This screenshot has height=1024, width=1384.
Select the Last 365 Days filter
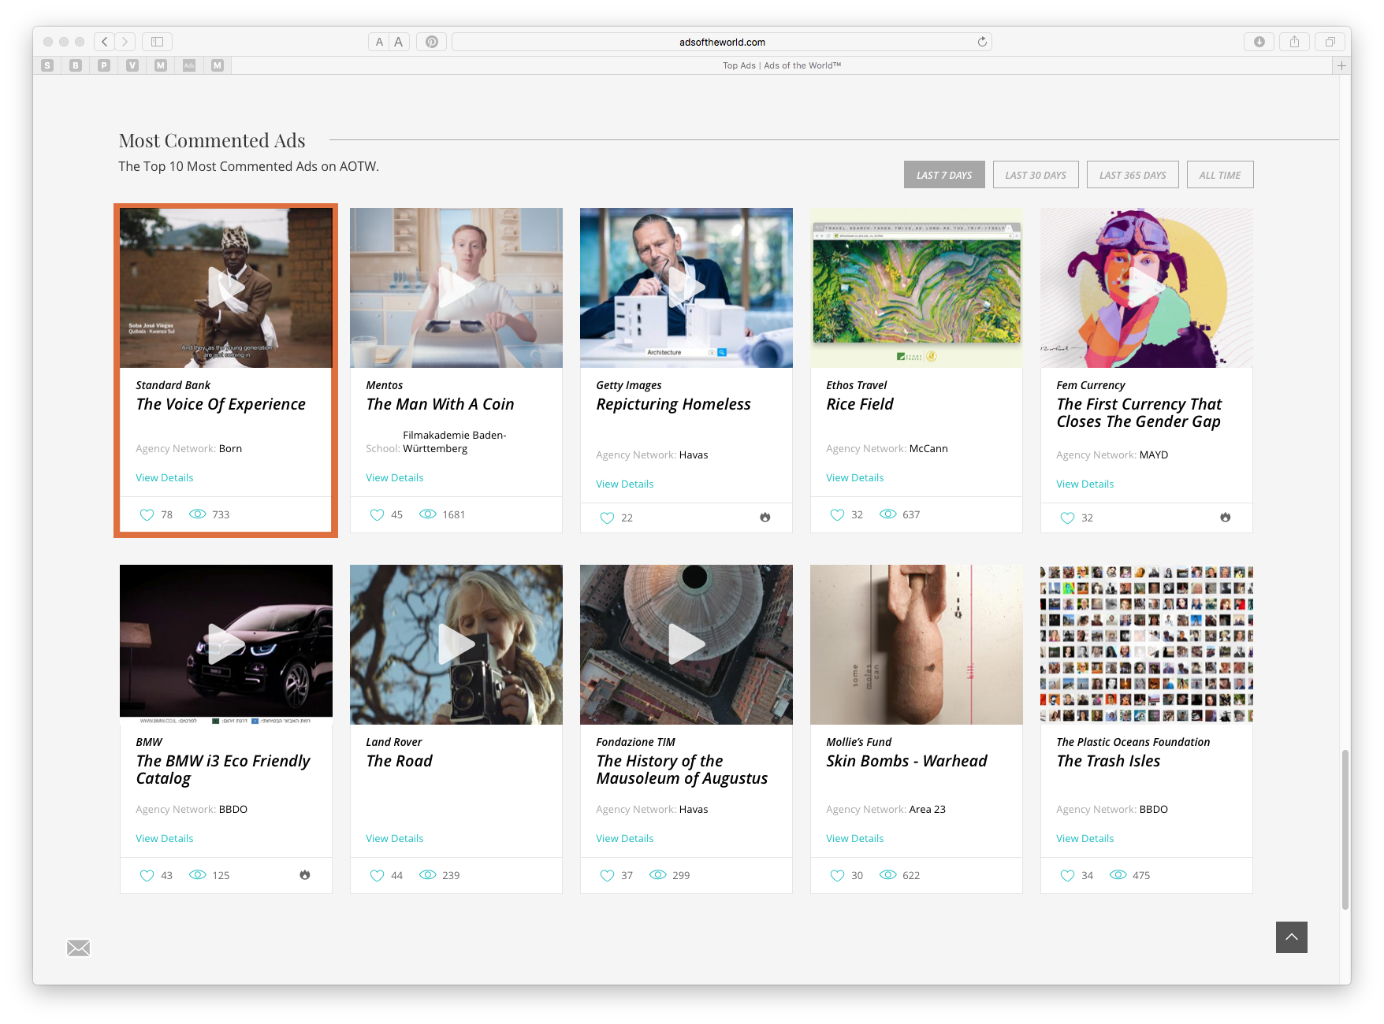coord(1133,175)
